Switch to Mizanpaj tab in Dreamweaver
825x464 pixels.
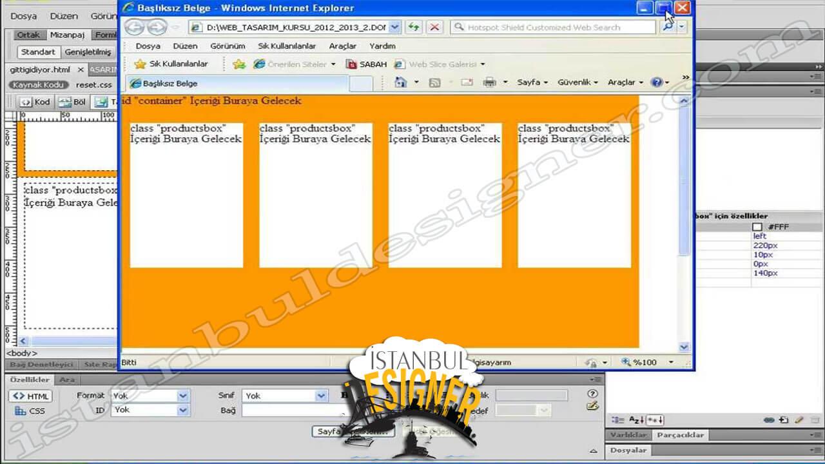67,35
